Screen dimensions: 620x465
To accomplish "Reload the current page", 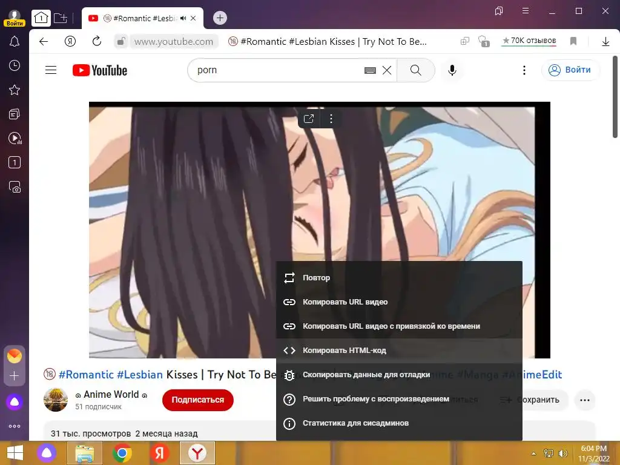I will click(96, 41).
